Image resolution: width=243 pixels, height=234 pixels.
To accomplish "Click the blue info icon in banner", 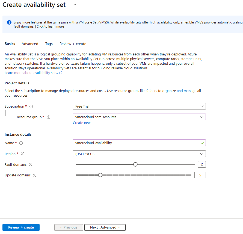I will coord(9,22).
